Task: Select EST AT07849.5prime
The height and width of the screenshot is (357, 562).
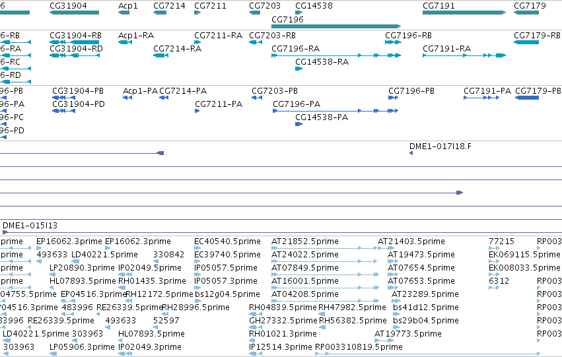Action: 305,268
